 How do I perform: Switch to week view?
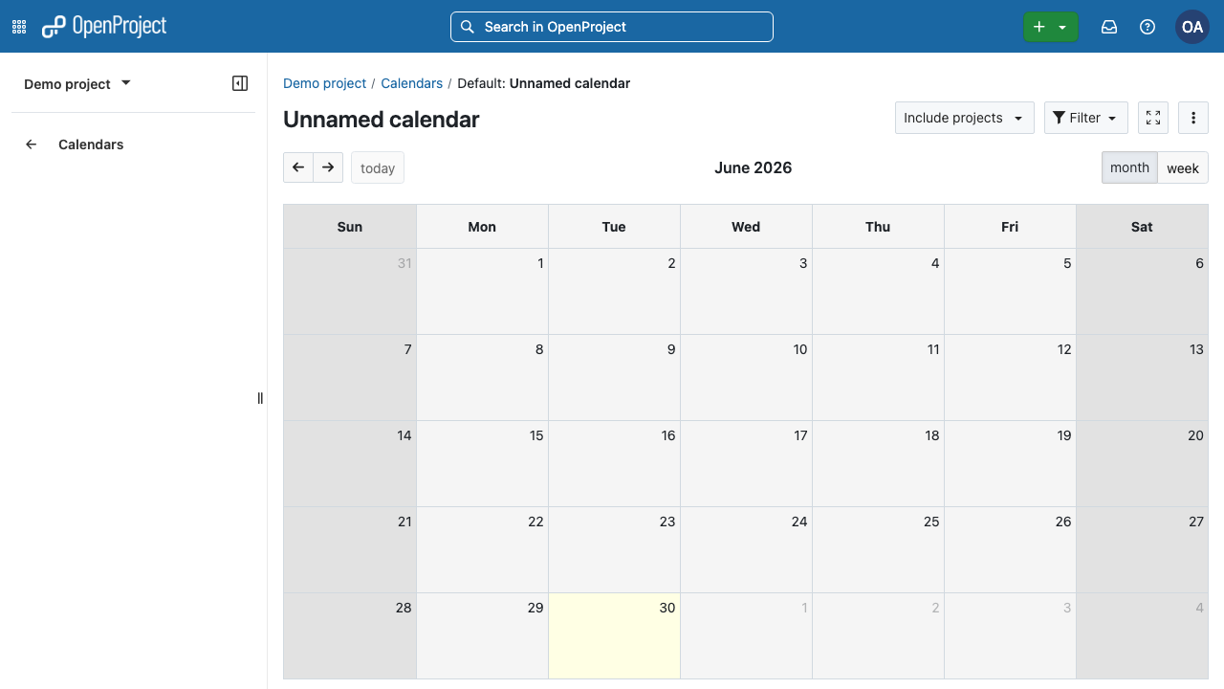click(x=1183, y=167)
